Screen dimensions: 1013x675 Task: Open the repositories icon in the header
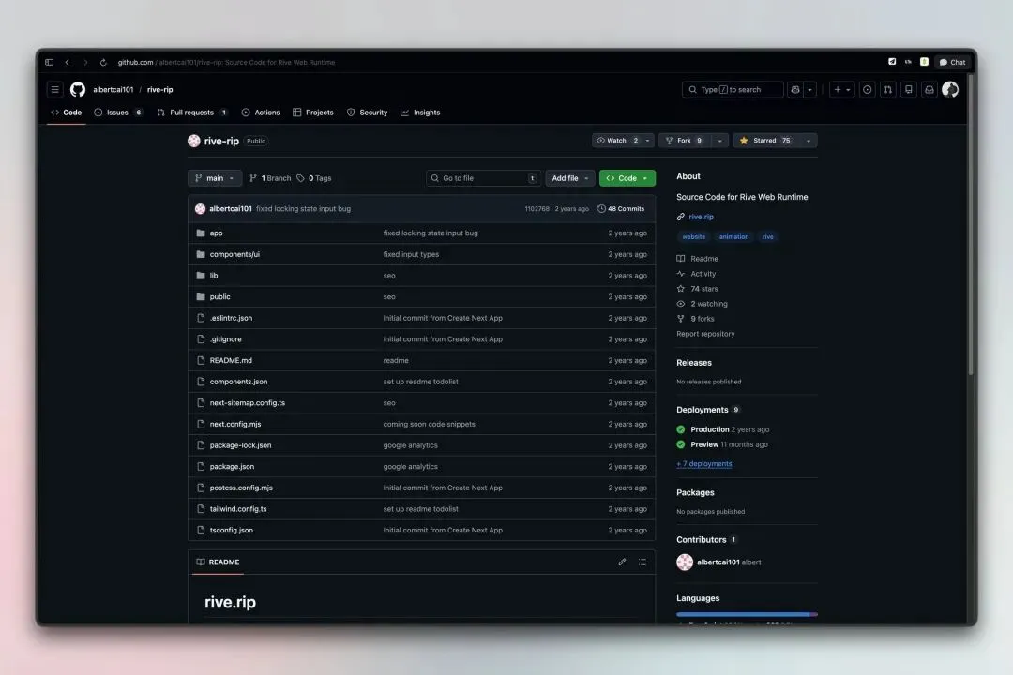909,90
